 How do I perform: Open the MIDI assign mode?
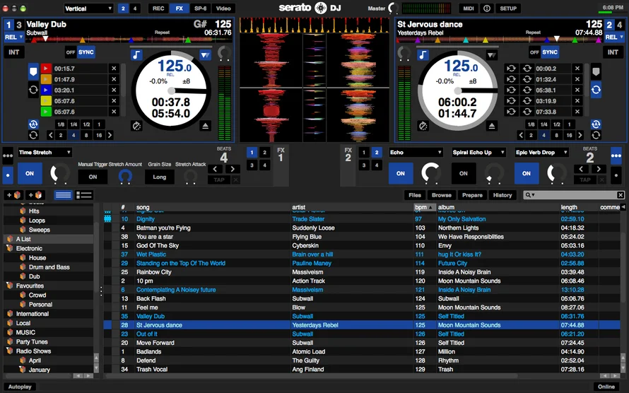pyautogui.click(x=469, y=8)
